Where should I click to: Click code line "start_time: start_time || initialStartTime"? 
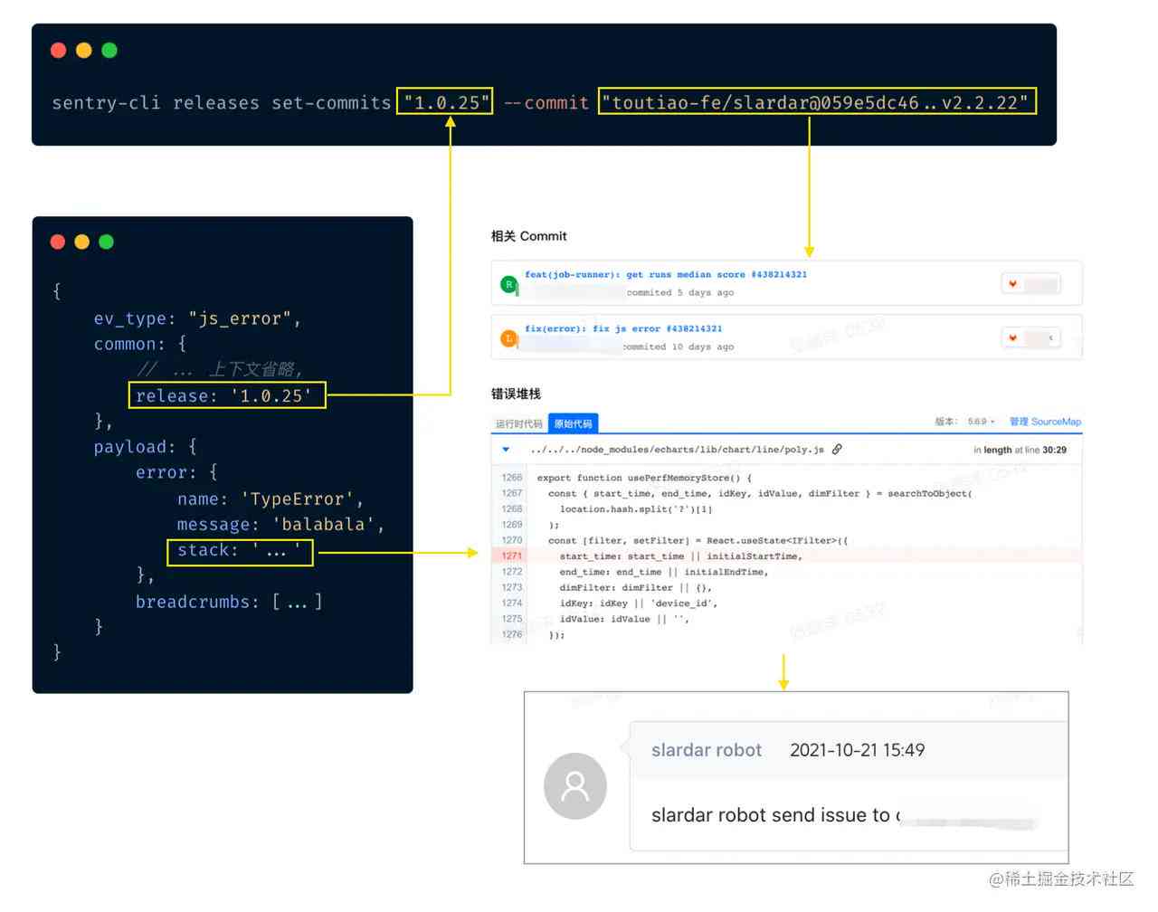pyautogui.click(x=680, y=556)
